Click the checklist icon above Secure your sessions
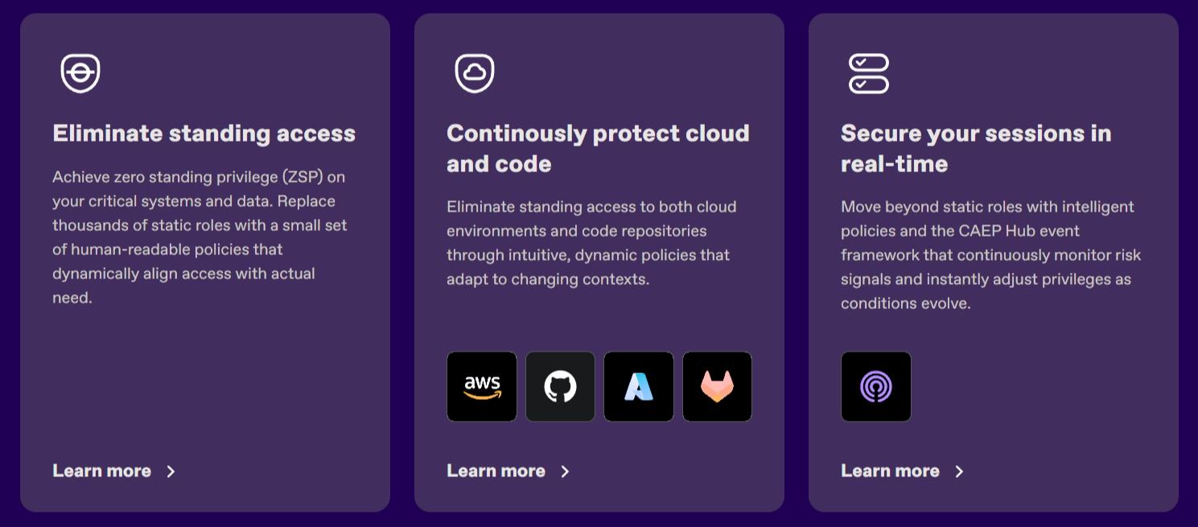 click(x=869, y=73)
